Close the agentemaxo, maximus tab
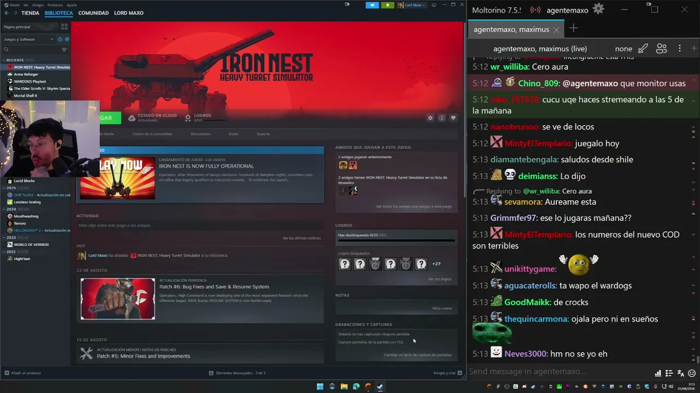 (x=556, y=29)
